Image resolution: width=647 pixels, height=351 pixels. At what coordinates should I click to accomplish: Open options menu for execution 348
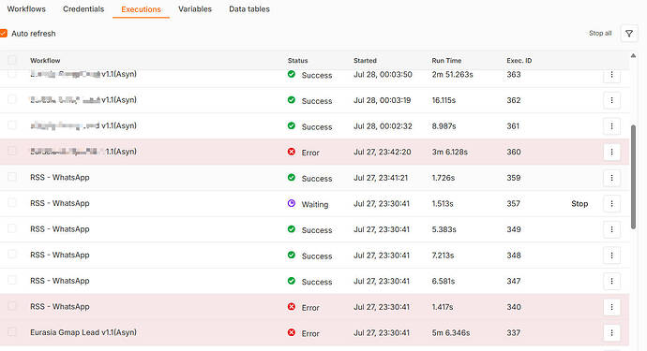click(x=611, y=256)
